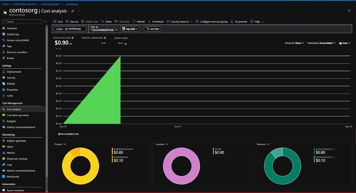Click the pin icon next to Cost analysis
The image size is (356, 193).
point(72,11)
